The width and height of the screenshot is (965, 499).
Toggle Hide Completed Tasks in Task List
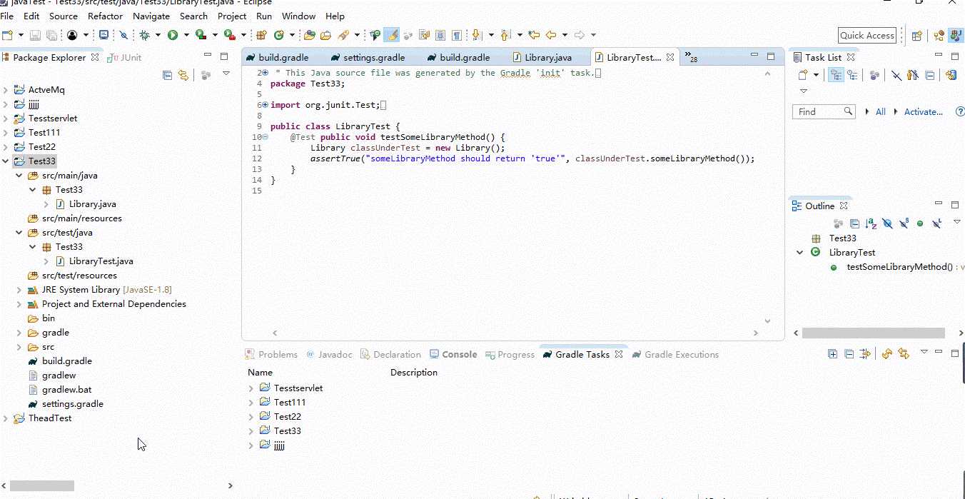pos(896,75)
